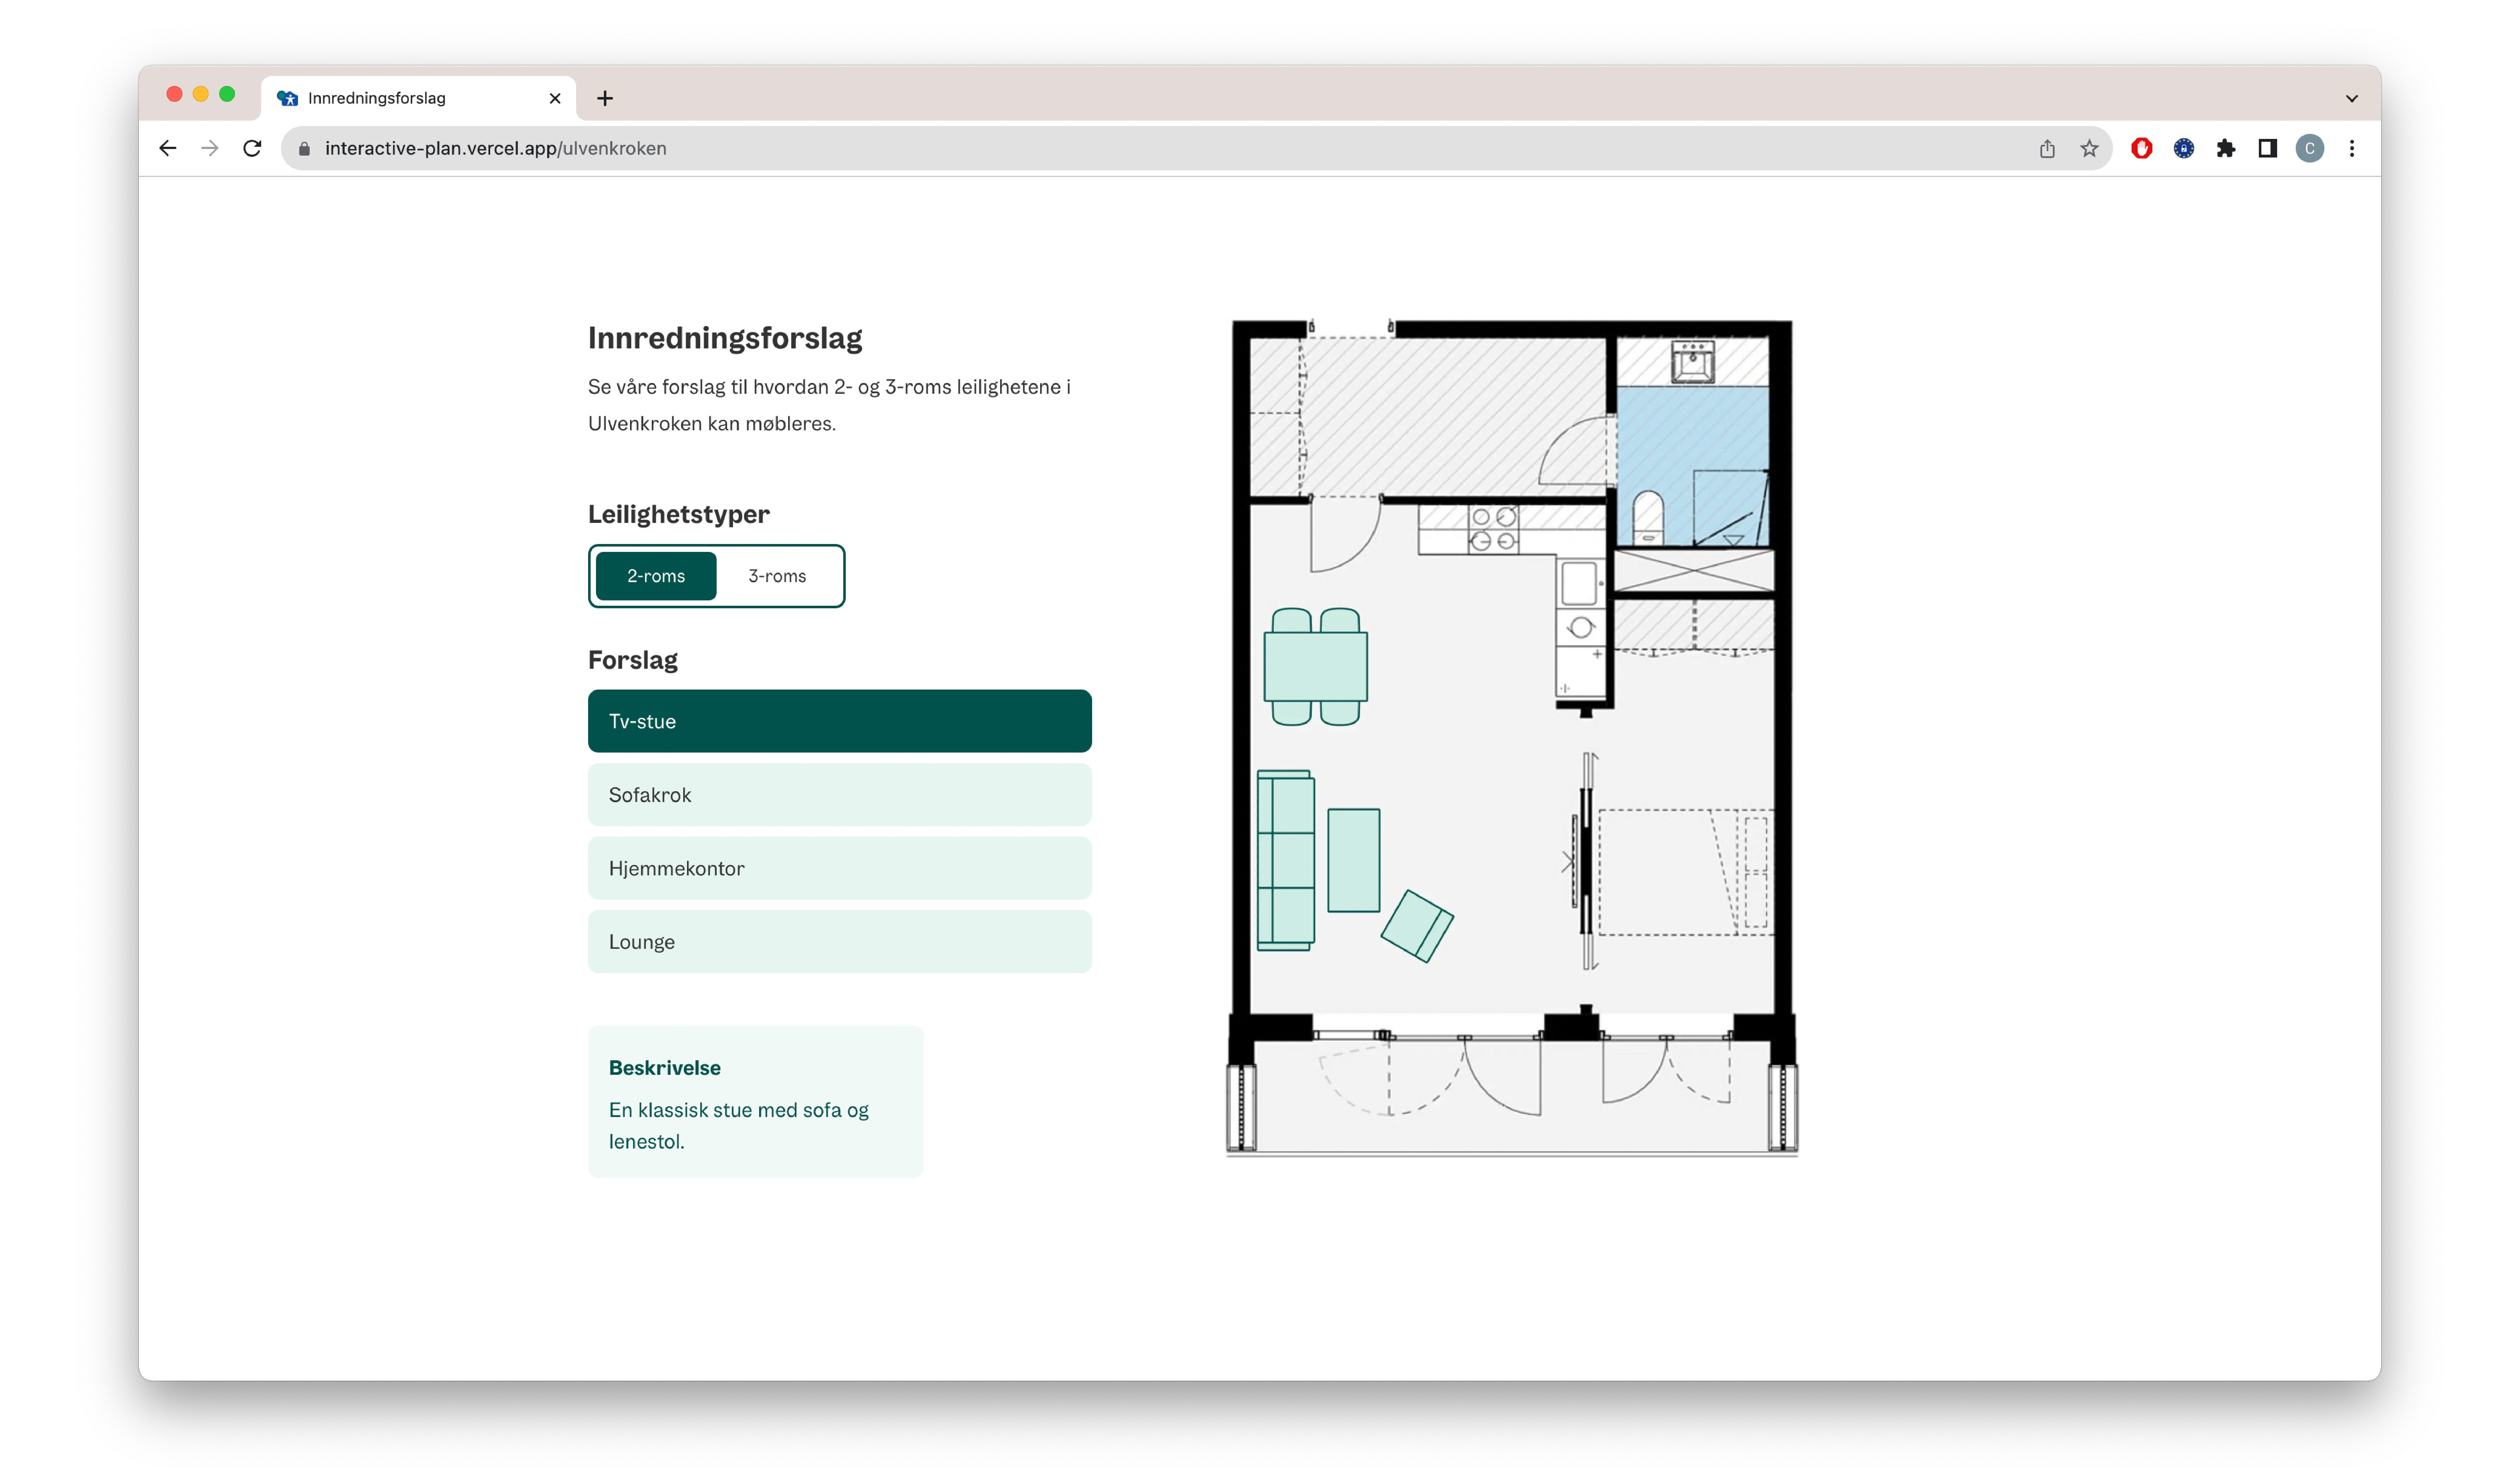Viewport: 2520px width, 1478px height.
Task: Share this page via share icon
Action: click(2047, 148)
